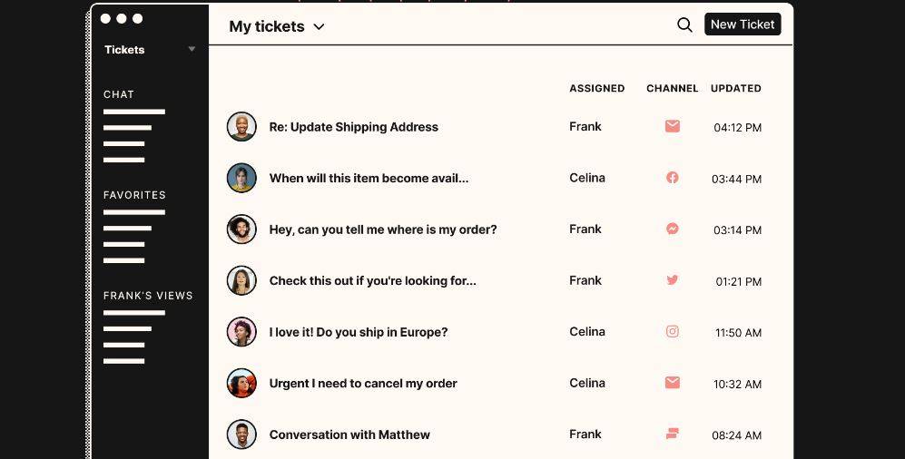Click the New Ticket button
The width and height of the screenshot is (905, 459).
[743, 24]
